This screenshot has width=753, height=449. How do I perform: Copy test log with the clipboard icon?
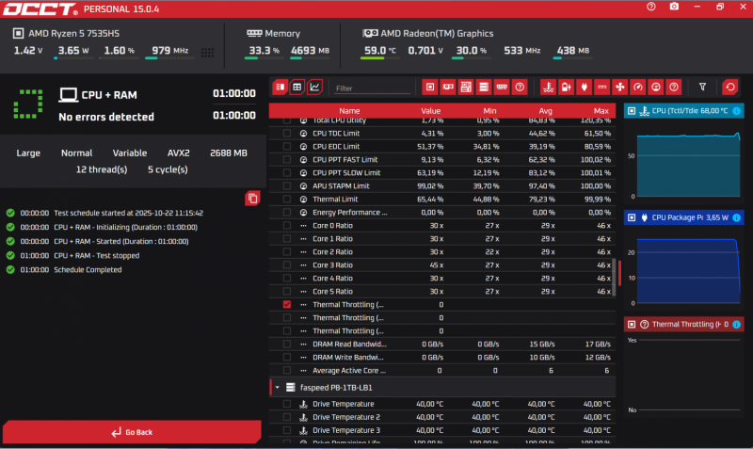[252, 198]
